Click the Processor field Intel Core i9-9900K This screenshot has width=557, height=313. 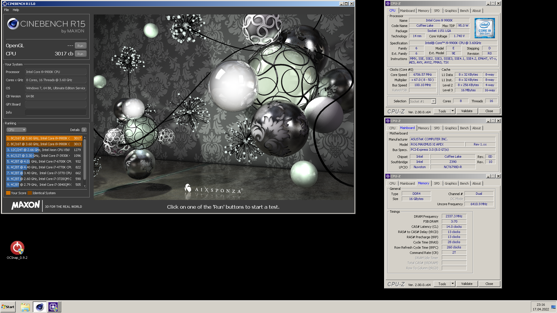point(56,72)
